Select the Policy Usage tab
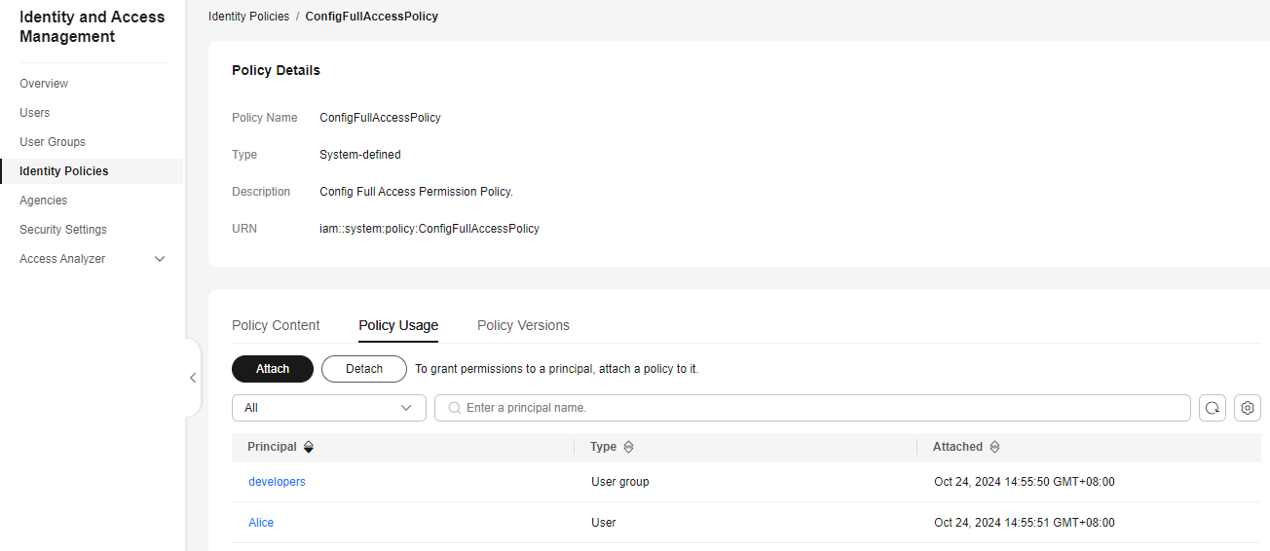The image size is (1270, 551). pyautogui.click(x=398, y=325)
